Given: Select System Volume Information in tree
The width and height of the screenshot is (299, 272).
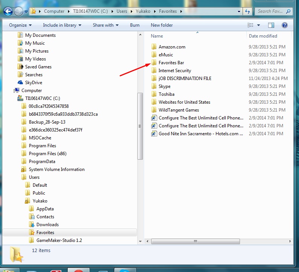Looking at the screenshot, I should tap(56, 169).
